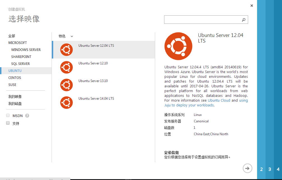The image size is (282, 180).
Task: Select the MICROSOFT category
Action: point(18,43)
